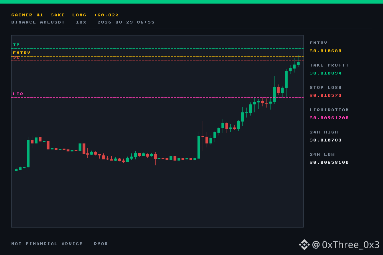The image size is (383, 255).
Task: Click the "STOP LOSS" heading
Action: pos(326,88)
